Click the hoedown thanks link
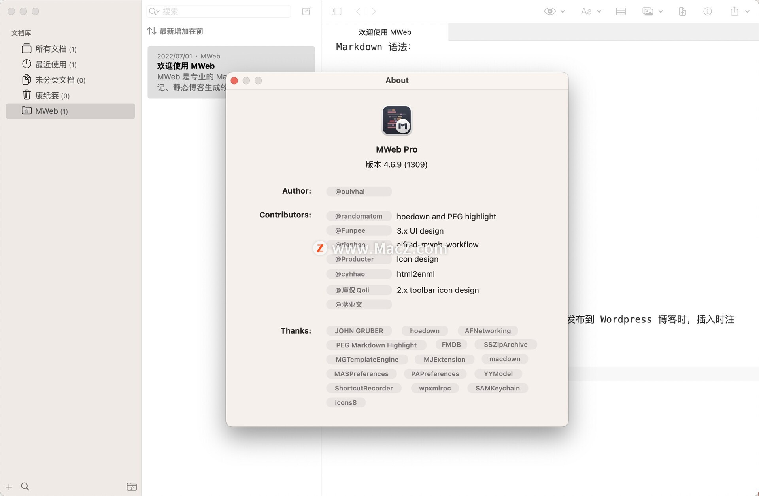This screenshot has height=496, width=759. tap(425, 331)
